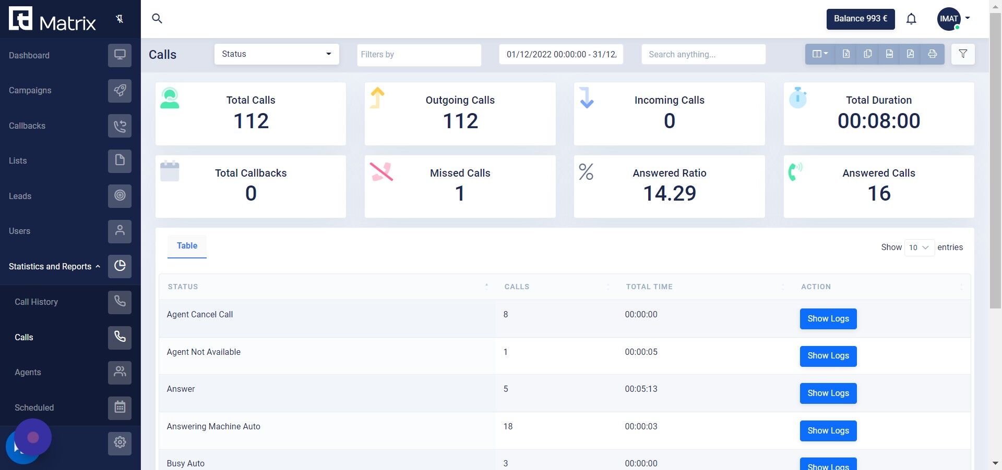The image size is (1002, 470).
Task: Expand the Status dropdown
Action: point(277,54)
